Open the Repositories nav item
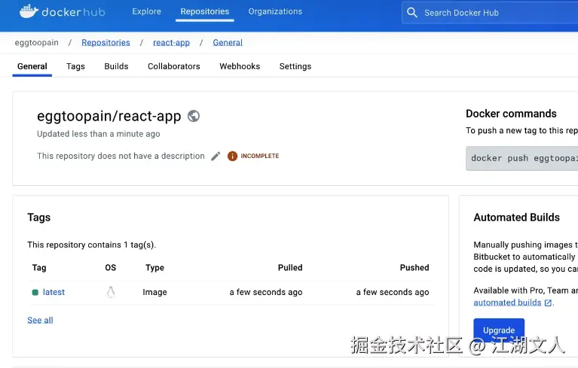 point(204,11)
